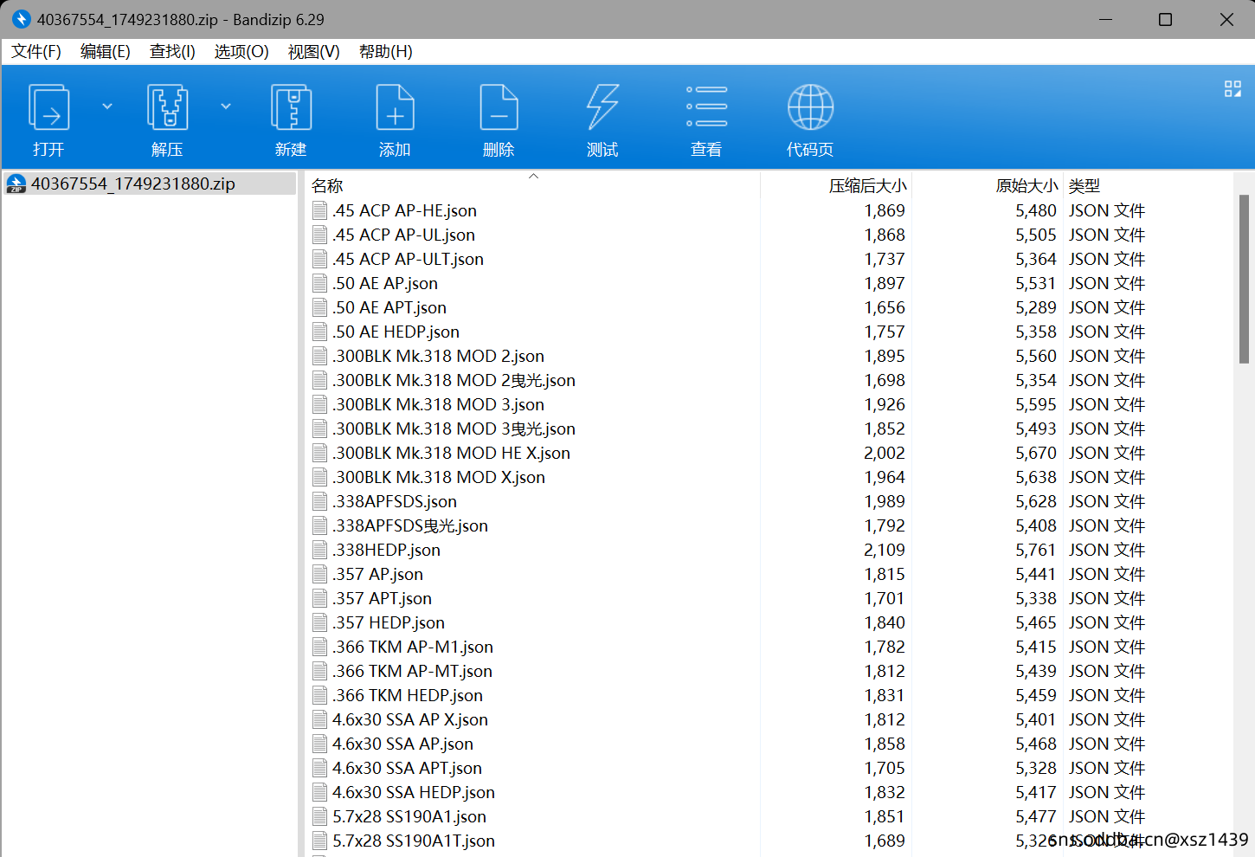Select file .300BLK Mk.318 MOD 3.json
The height and width of the screenshot is (857, 1255).
point(438,404)
